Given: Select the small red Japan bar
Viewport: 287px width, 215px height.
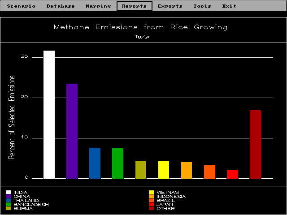Looking at the screenshot, I should (232, 174).
